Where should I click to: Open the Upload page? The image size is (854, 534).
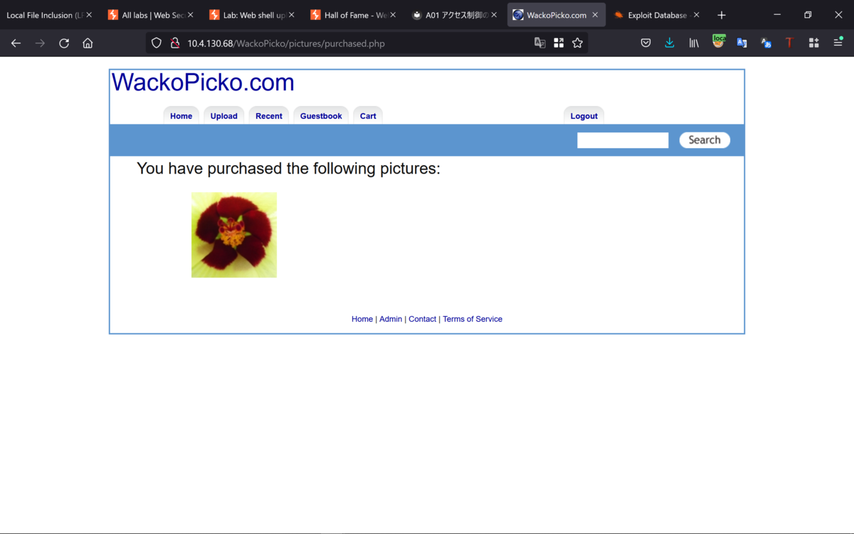[x=223, y=116]
